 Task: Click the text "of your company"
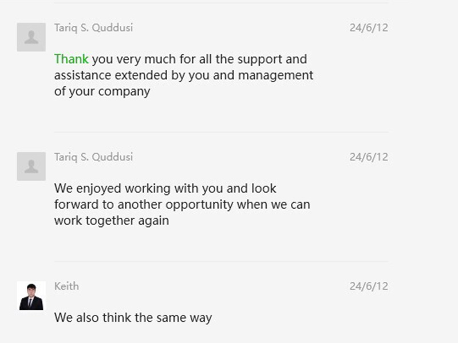tap(102, 91)
